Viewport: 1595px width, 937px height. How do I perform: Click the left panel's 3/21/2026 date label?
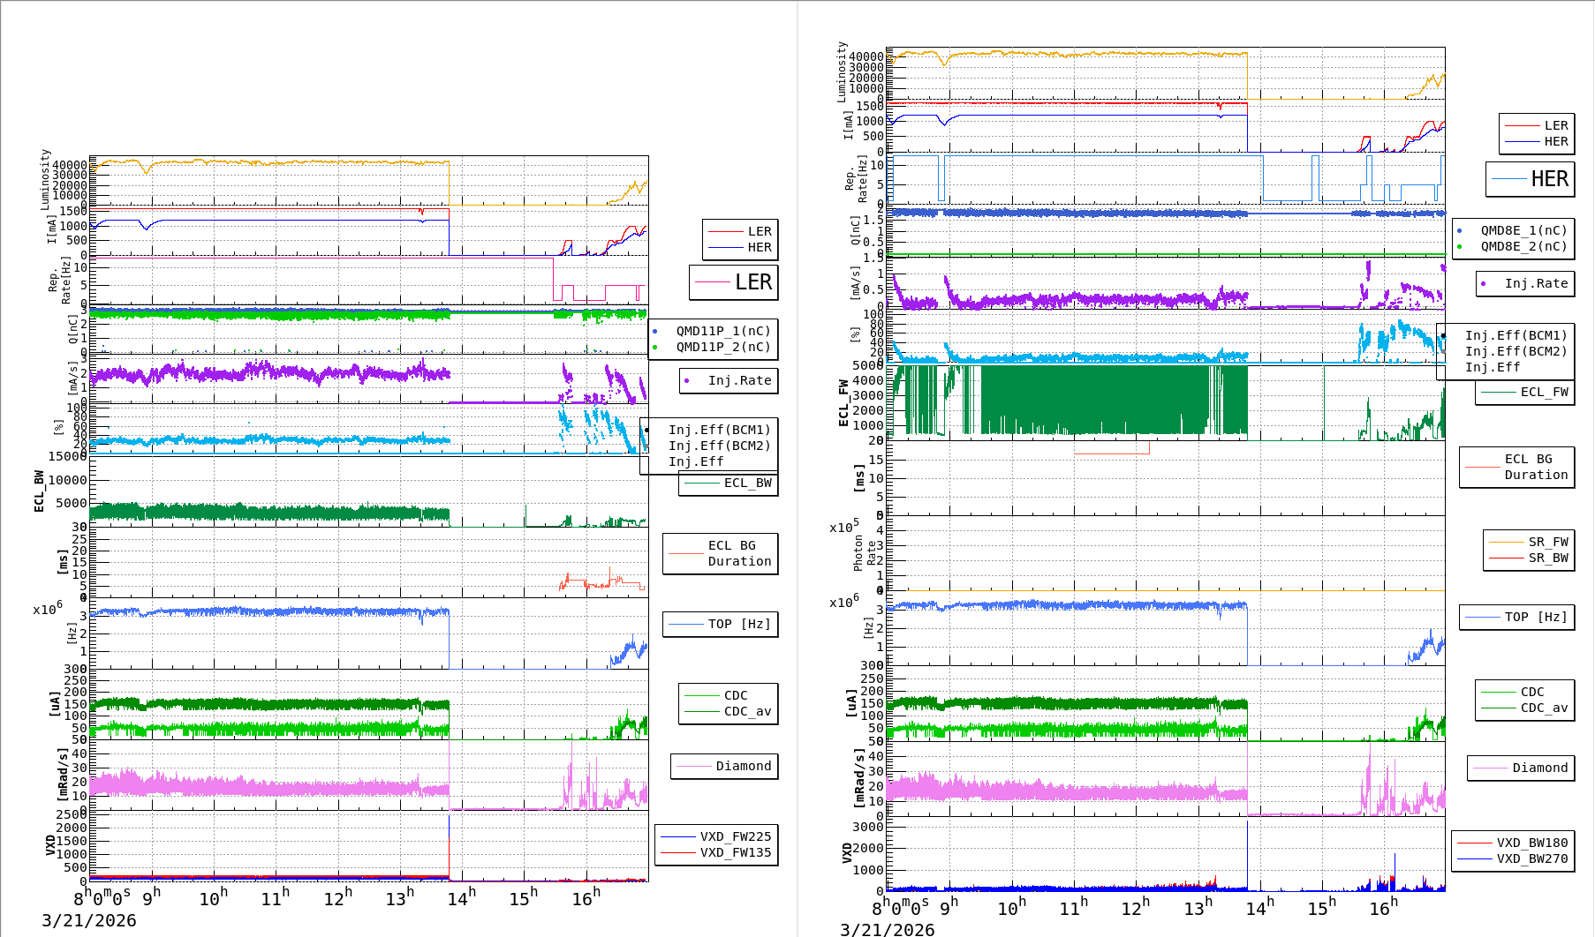point(88,920)
